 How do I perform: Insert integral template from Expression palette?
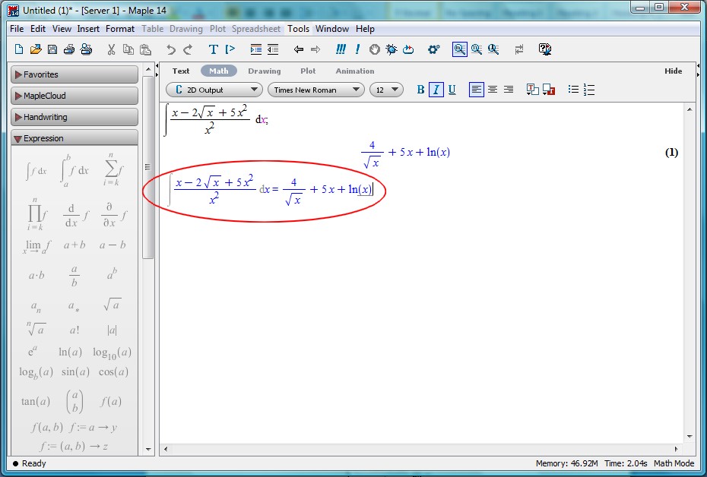tap(36, 172)
